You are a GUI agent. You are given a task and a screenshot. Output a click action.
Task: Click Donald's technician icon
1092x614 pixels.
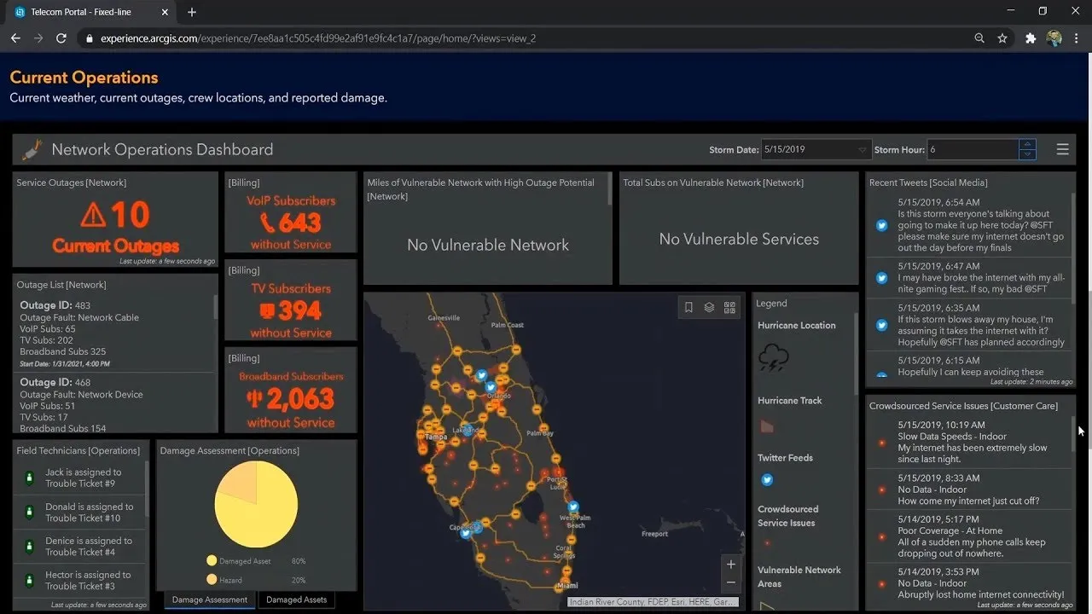(x=29, y=513)
